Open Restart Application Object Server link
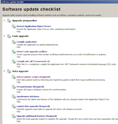The height and width of the screenshot is (124, 118). click(34, 26)
